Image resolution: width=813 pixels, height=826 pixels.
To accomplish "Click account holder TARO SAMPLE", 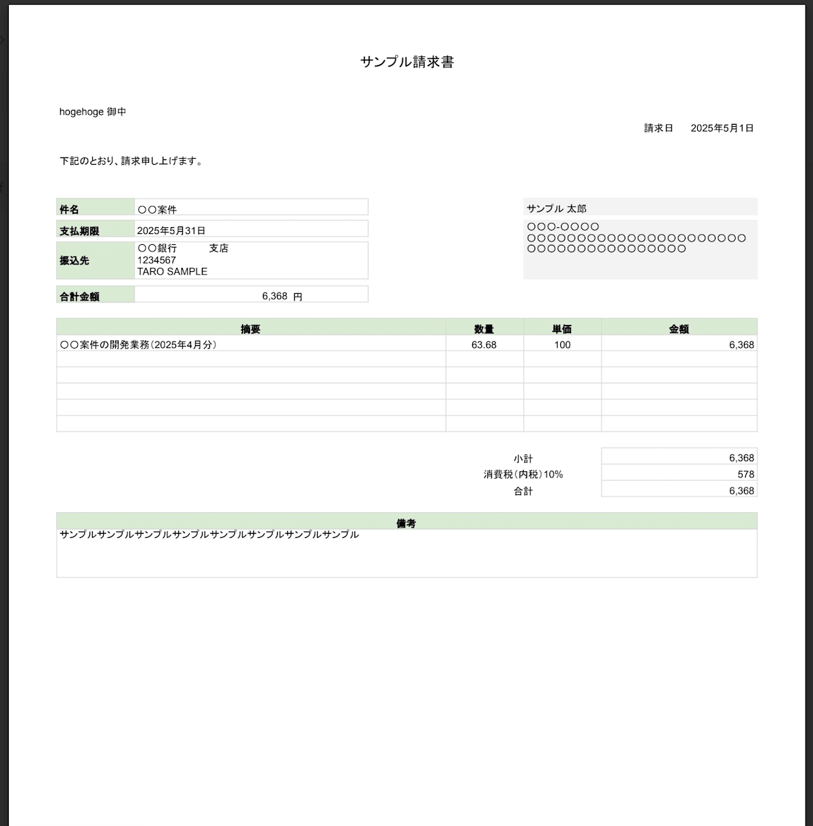I will (x=172, y=271).
